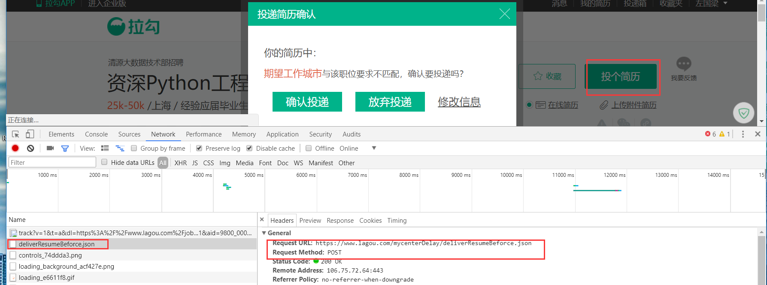Click the yellow warning count icon

(x=722, y=134)
